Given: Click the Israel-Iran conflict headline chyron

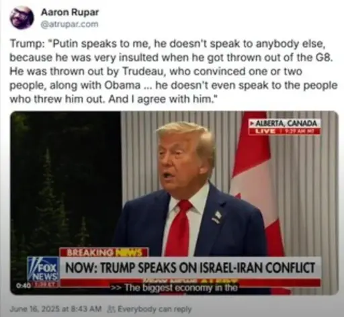Looking at the screenshot, I should [190, 268].
